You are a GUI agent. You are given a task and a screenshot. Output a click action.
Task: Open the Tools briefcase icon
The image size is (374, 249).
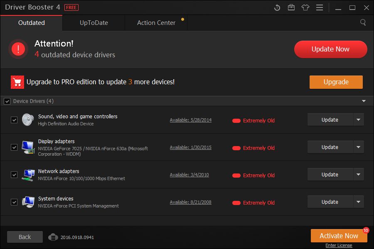point(291,7)
